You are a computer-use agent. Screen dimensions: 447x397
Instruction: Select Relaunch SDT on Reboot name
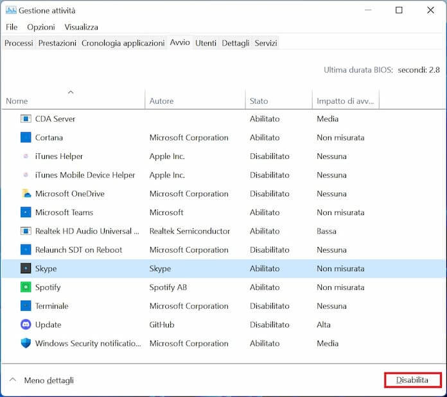click(79, 250)
